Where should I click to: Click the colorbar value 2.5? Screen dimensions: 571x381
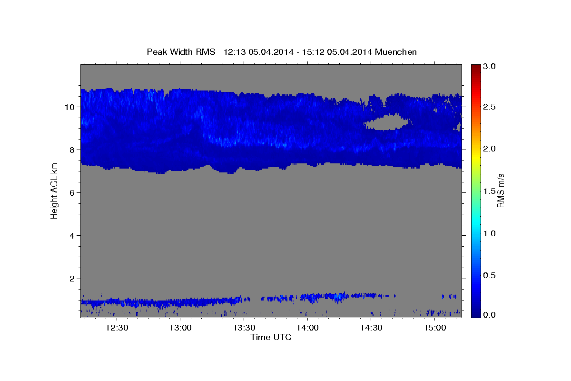(490, 107)
